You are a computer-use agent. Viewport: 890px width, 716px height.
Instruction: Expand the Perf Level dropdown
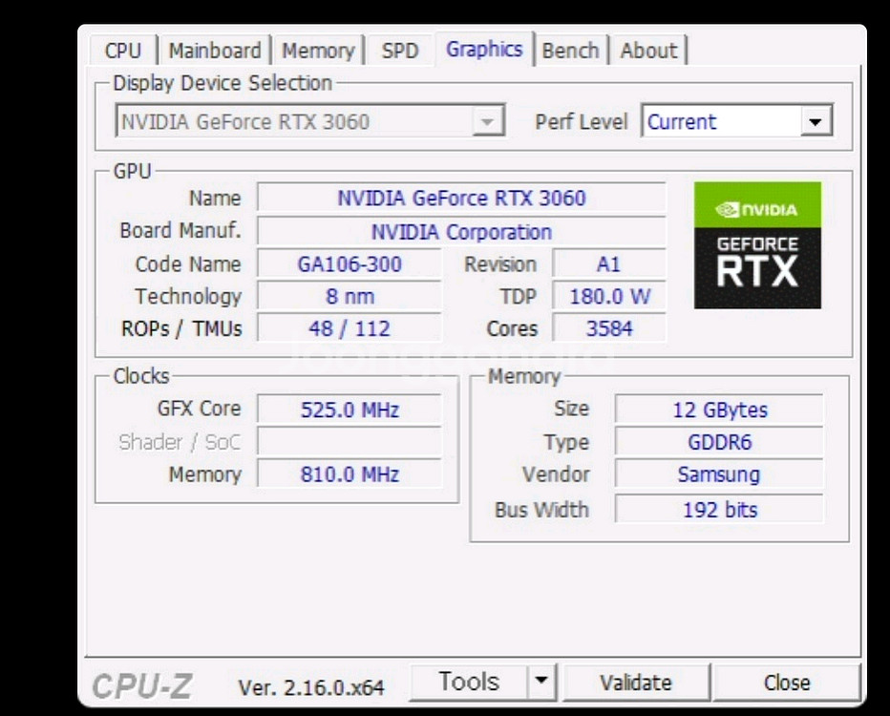tap(814, 122)
